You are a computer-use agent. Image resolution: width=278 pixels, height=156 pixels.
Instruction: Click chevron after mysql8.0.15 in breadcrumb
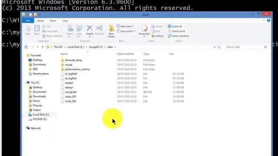point(105,47)
